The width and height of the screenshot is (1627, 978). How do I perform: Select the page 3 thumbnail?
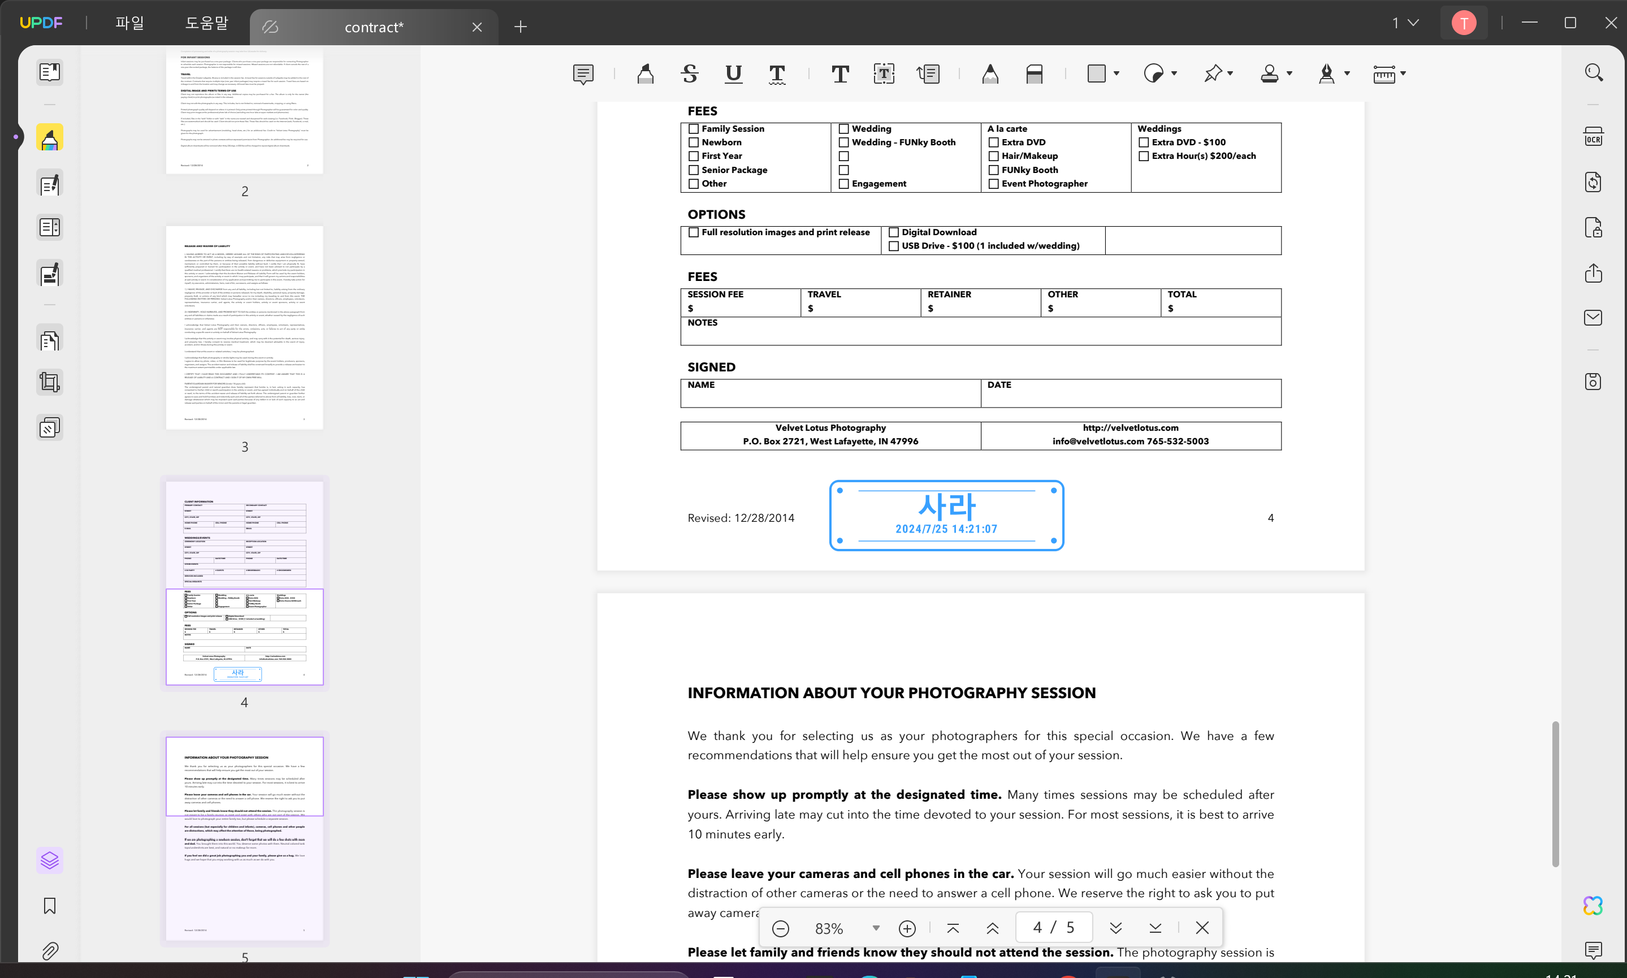pos(244,328)
